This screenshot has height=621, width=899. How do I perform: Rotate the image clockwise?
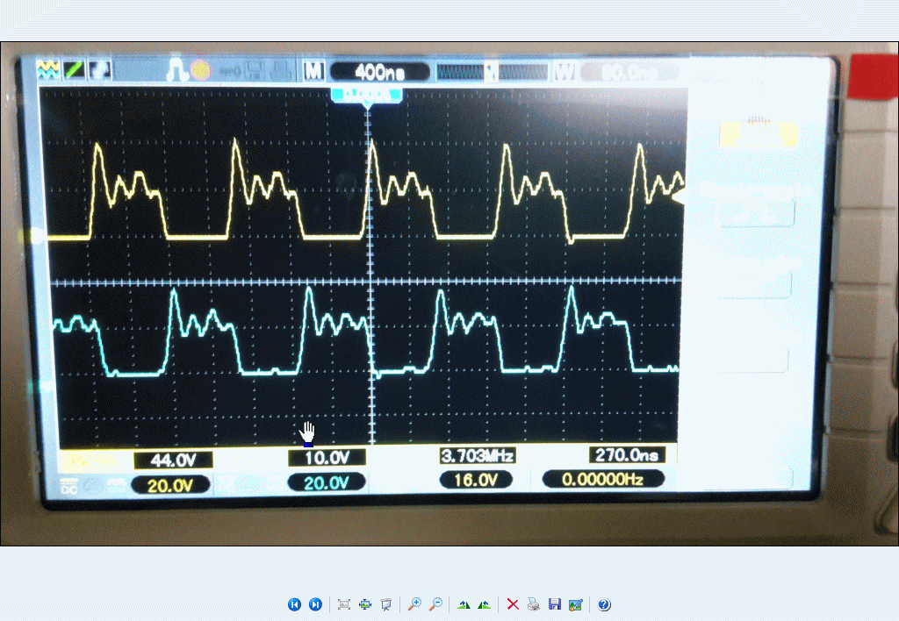click(464, 604)
